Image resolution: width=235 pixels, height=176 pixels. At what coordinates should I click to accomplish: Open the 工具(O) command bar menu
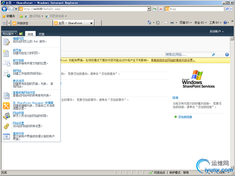click(215, 23)
